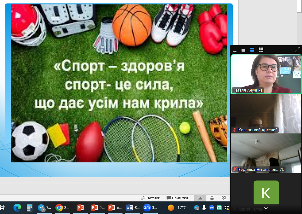302x214 pixels.
Task: Click Telegram tray icon
Action: 196,208
